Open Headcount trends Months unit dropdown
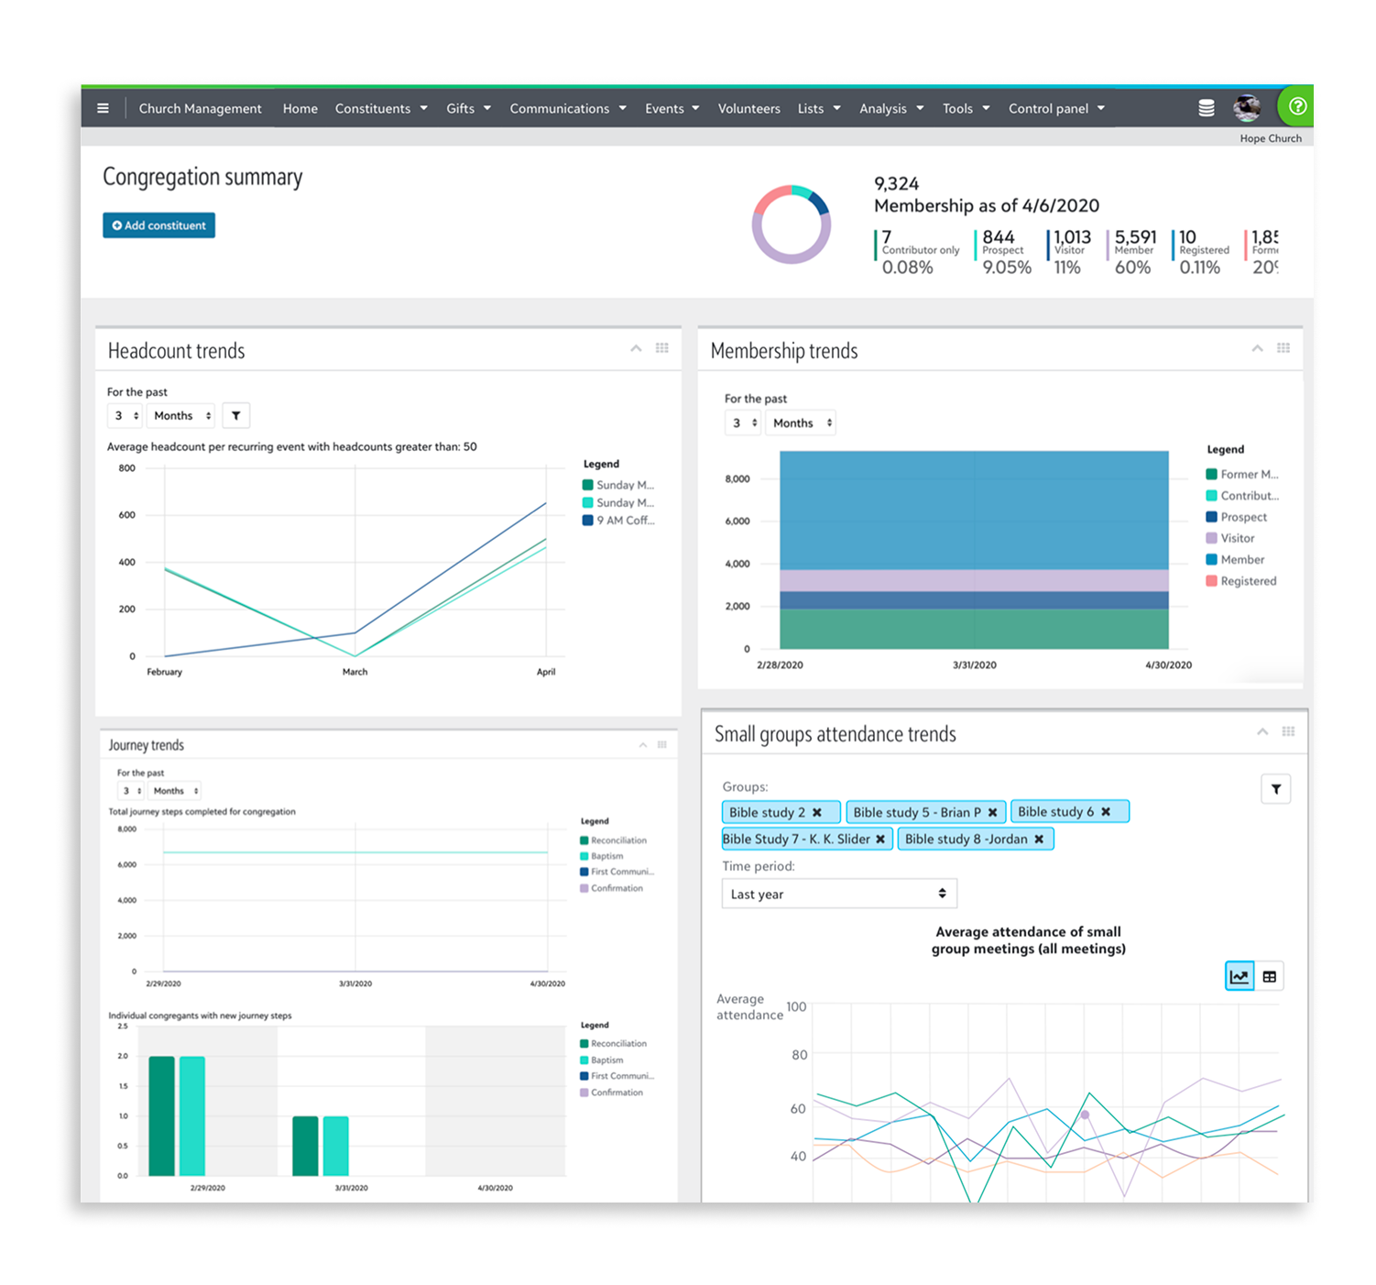Image resolution: width=1376 pixels, height=1285 pixels. coord(182,416)
